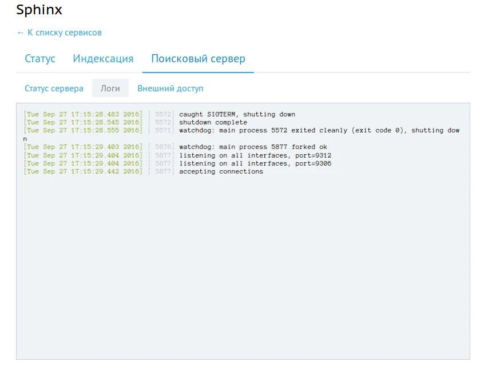
Task: Go back via 'К списку сервисов' link text
Action: [64, 33]
